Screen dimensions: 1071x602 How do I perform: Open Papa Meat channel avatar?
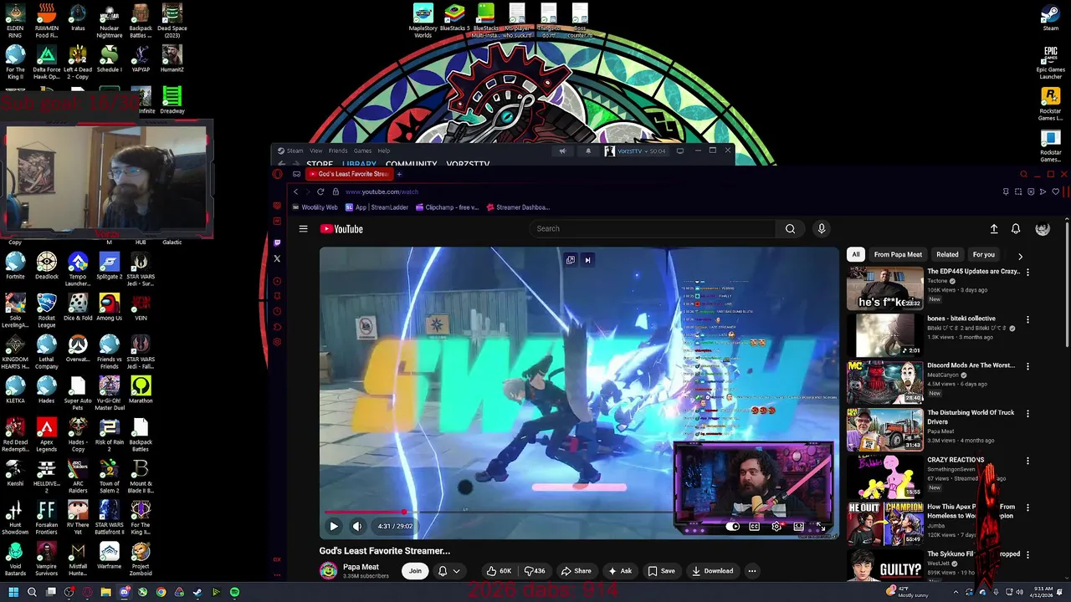[x=328, y=570]
